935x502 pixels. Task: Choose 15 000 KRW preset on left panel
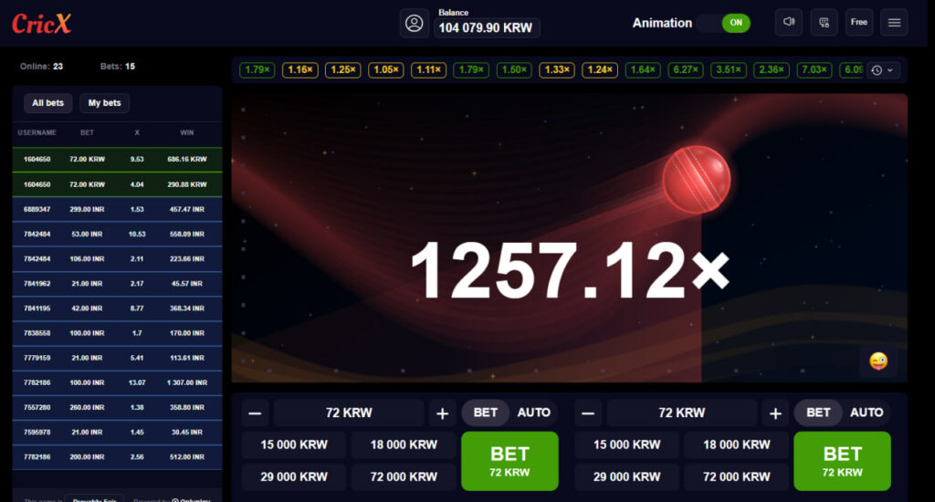[x=294, y=444]
